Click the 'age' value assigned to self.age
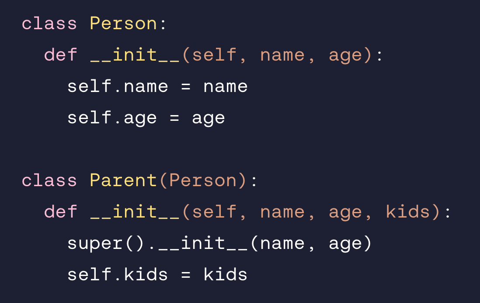This screenshot has width=480, height=303. pos(209,118)
